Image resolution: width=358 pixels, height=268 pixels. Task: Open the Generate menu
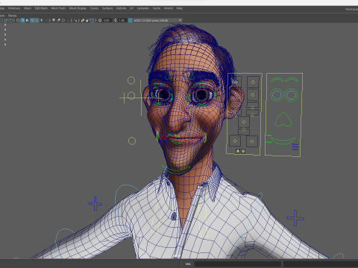[143, 8]
